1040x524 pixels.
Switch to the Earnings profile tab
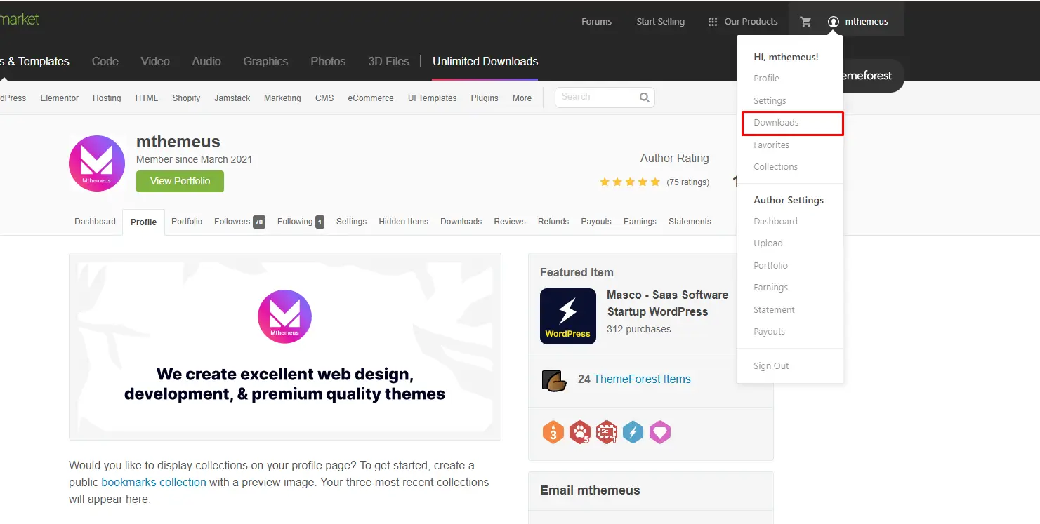tap(640, 222)
